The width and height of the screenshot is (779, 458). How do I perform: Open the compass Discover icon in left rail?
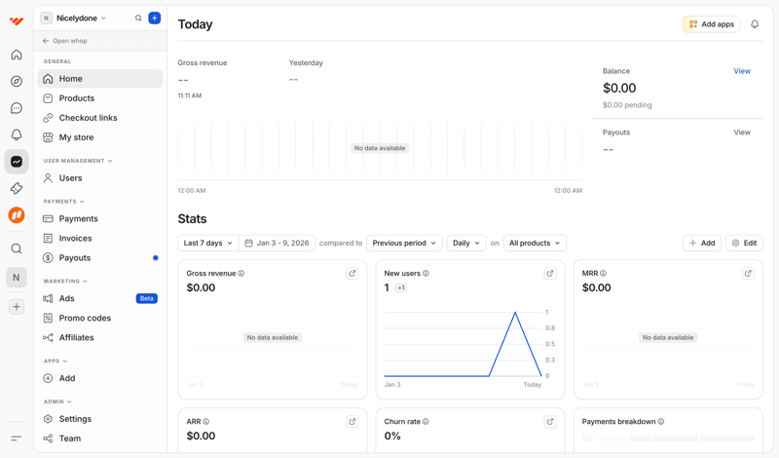tap(17, 82)
